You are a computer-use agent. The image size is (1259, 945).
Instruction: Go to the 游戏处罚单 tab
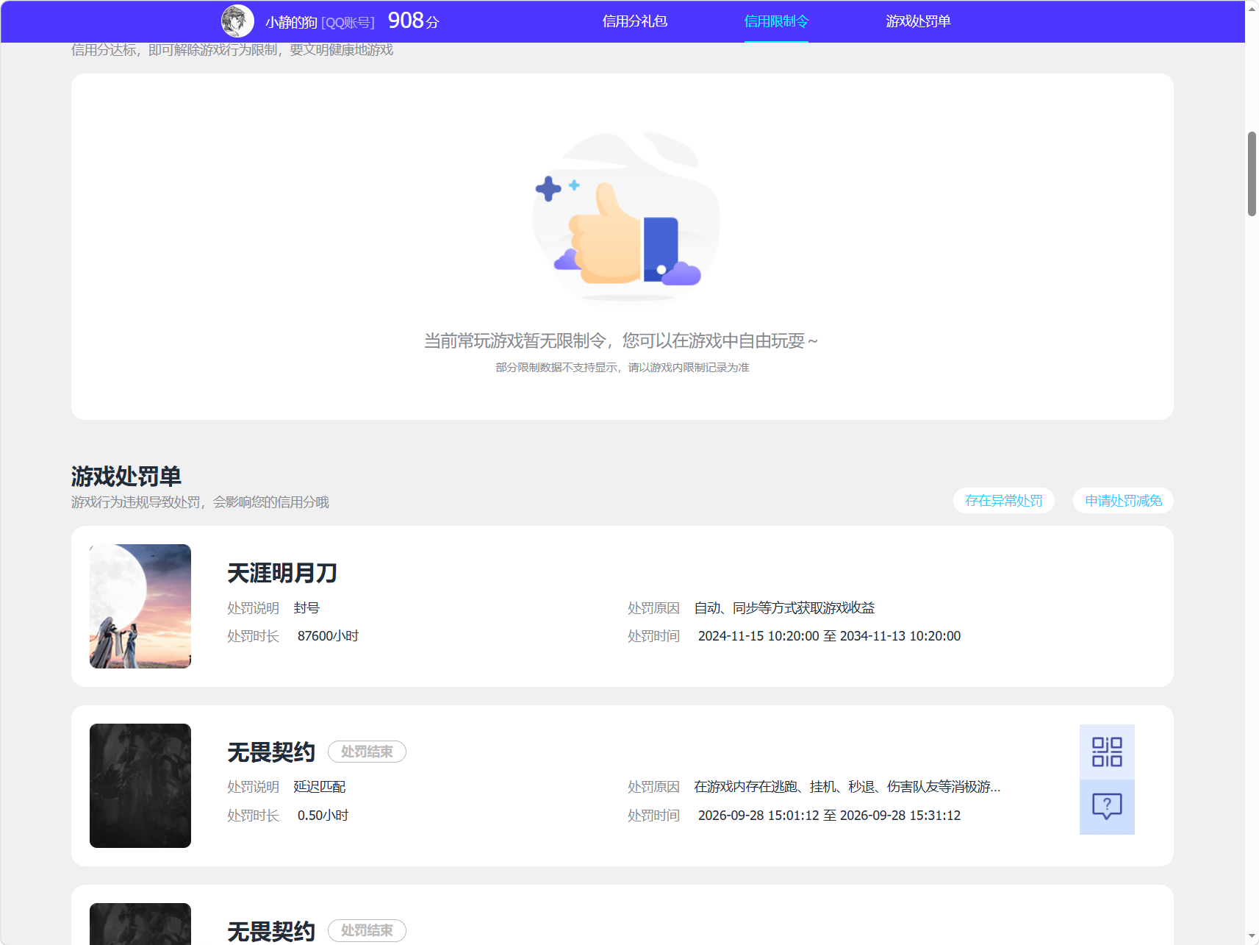pos(918,21)
